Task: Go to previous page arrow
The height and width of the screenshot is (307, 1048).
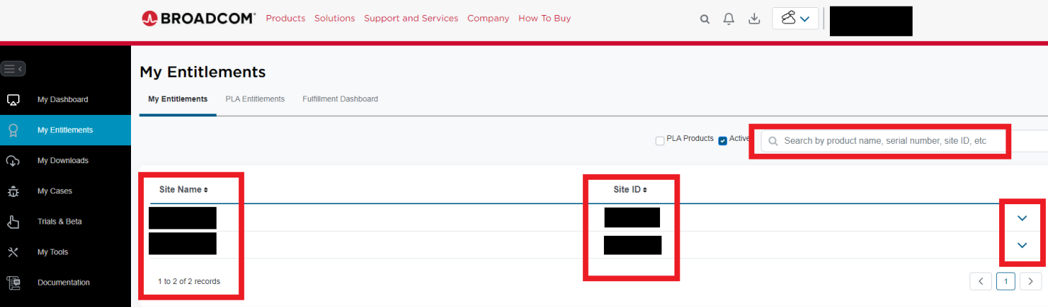Action: 980,281
